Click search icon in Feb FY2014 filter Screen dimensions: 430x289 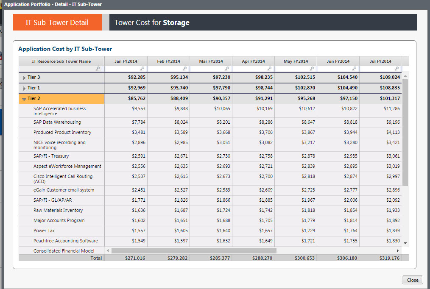pos(185,69)
